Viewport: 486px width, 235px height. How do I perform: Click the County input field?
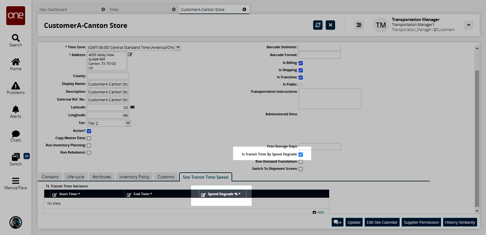click(108, 76)
